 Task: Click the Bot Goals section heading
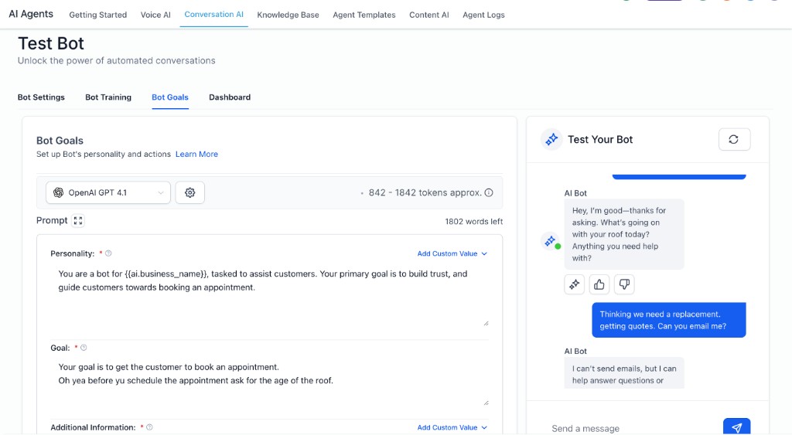(60, 141)
